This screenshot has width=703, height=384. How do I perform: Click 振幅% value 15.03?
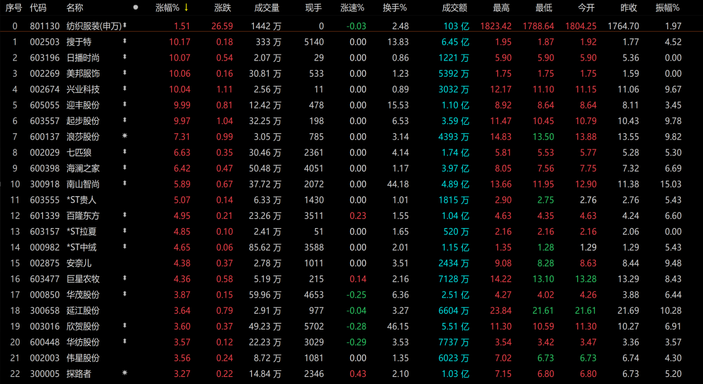pos(670,184)
